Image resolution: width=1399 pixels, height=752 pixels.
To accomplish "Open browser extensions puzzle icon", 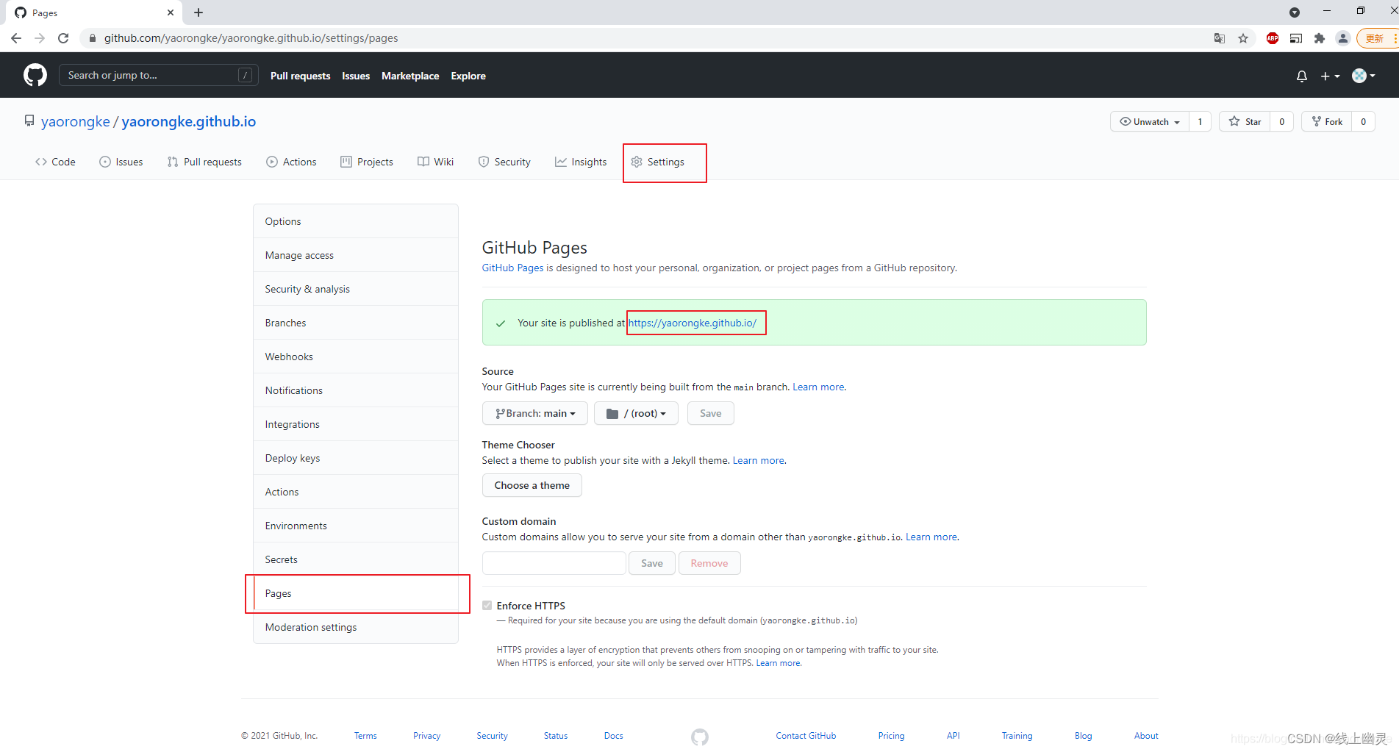I will tap(1320, 38).
